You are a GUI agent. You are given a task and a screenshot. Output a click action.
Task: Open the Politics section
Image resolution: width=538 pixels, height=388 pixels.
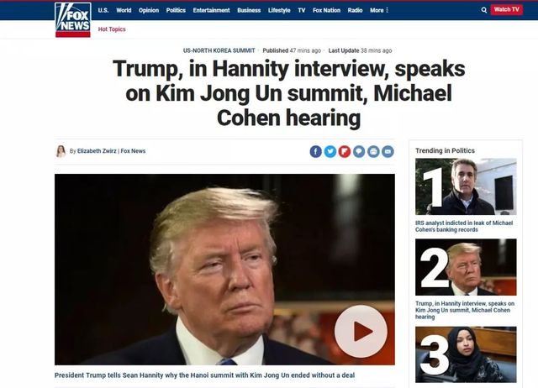(176, 10)
